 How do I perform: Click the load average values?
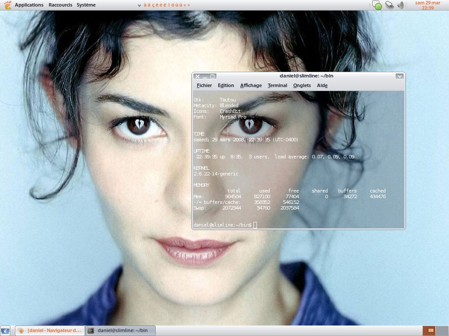[333, 157]
